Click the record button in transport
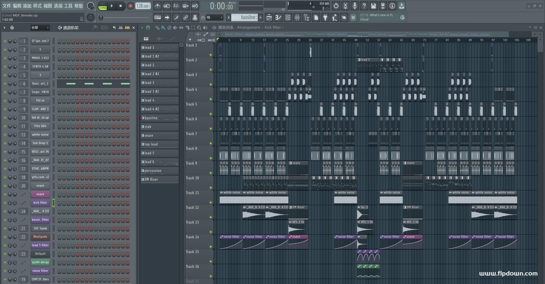The width and height of the screenshot is (545, 284). click(130, 6)
